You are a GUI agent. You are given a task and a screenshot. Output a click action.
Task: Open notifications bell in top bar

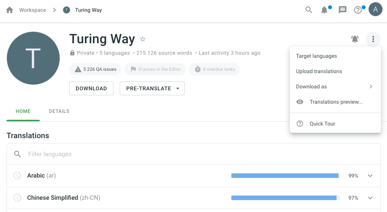(x=324, y=10)
